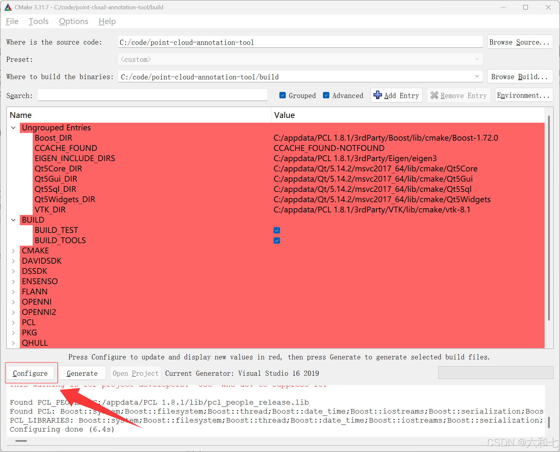Viewport: 560px width, 452px height.
Task: Open the Preset dropdown
Action: click(300, 59)
